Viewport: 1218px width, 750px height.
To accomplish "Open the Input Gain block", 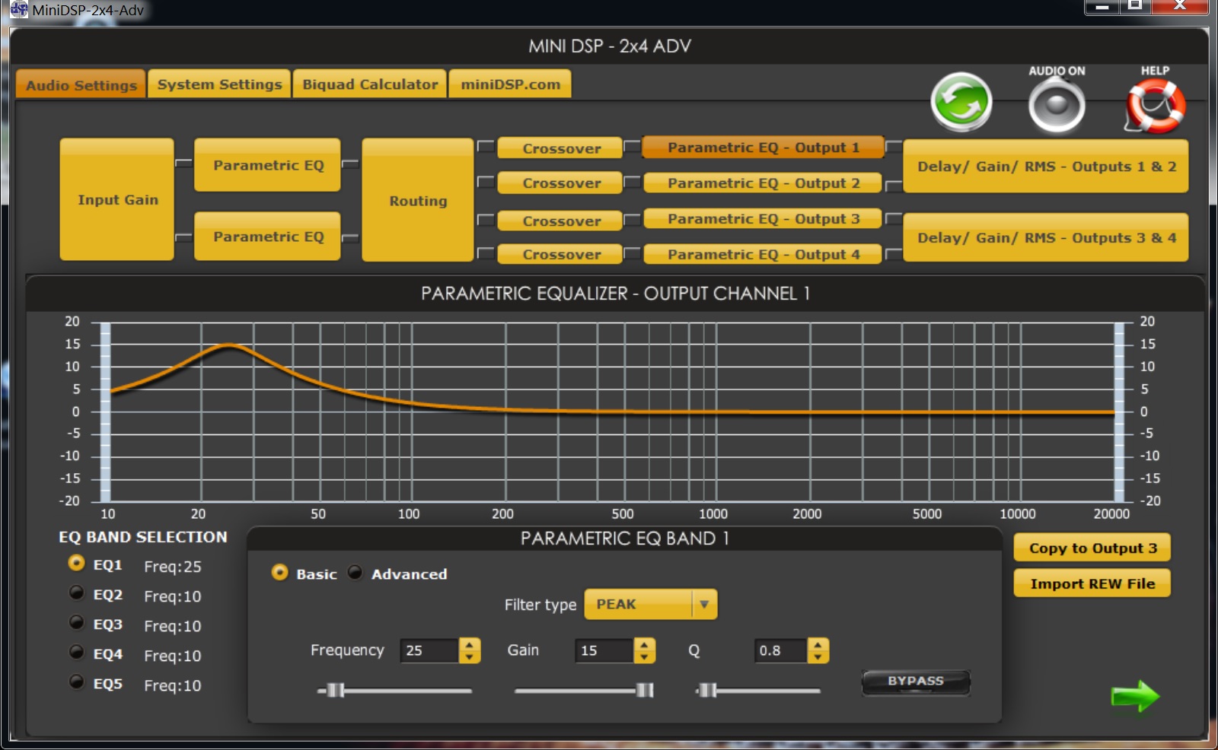I will pos(117,199).
